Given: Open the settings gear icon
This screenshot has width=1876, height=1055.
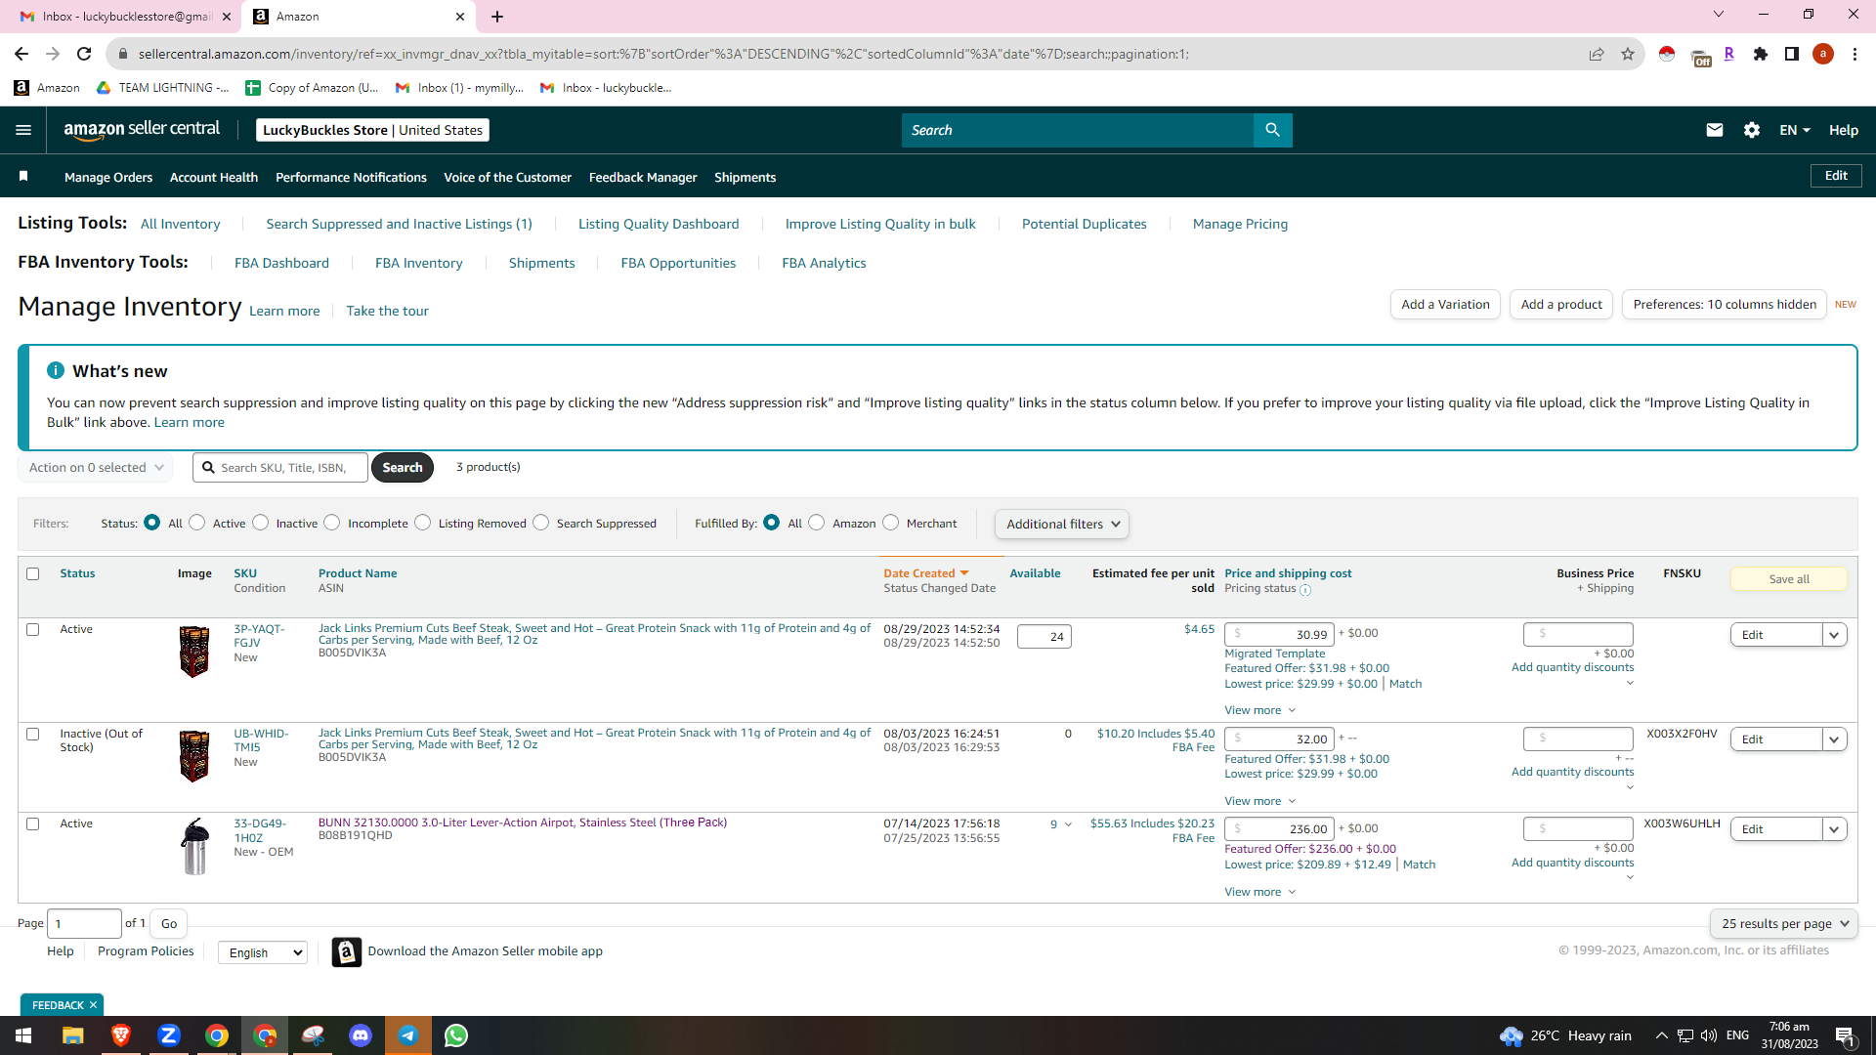Looking at the screenshot, I should [x=1751, y=130].
